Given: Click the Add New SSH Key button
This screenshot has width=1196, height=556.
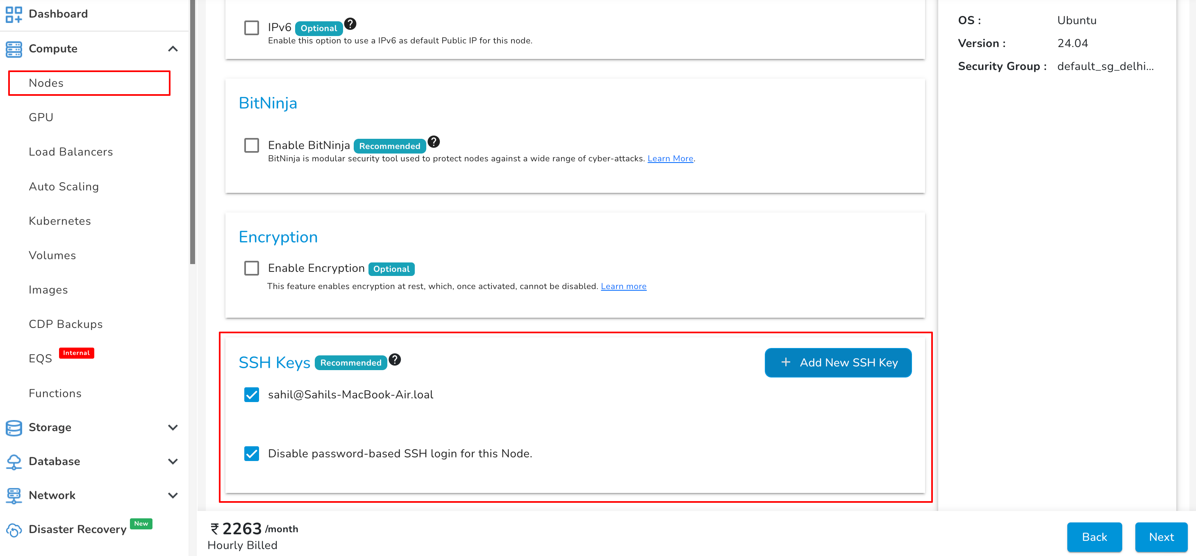Looking at the screenshot, I should pyautogui.click(x=838, y=362).
